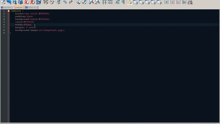The width and height of the screenshot is (220, 124).
Task: Click Close All documents icon
Action: pos(32,2)
